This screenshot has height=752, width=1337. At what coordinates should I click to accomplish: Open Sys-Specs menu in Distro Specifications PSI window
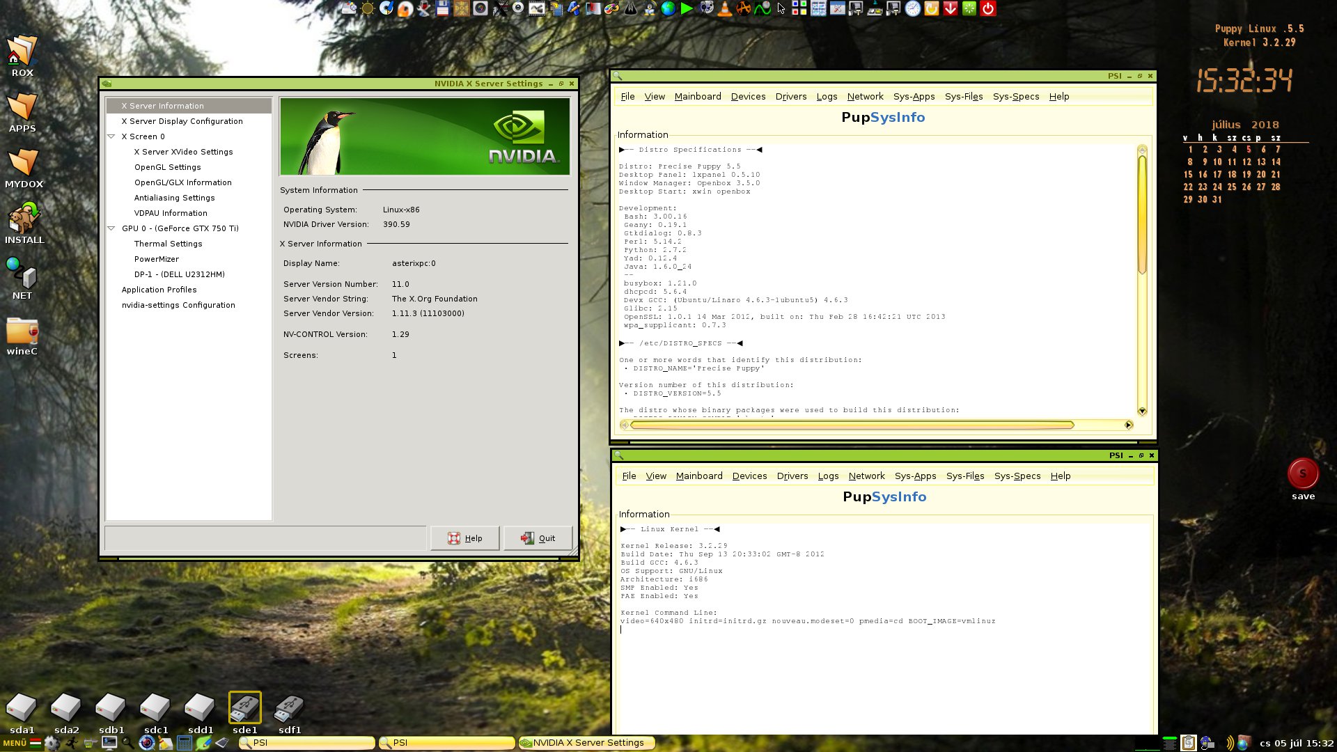(x=1016, y=97)
